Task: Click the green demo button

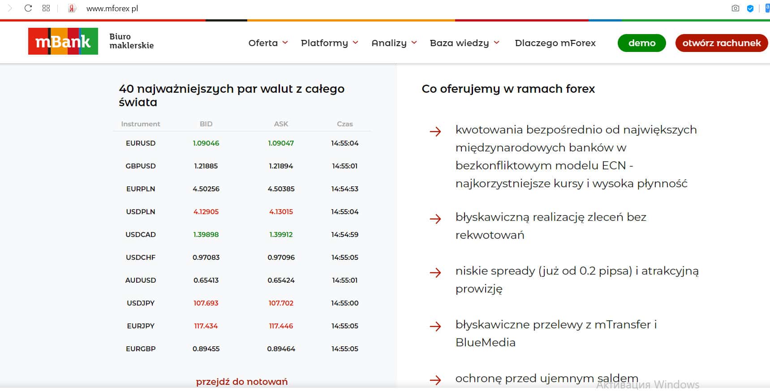Action: tap(642, 43)
